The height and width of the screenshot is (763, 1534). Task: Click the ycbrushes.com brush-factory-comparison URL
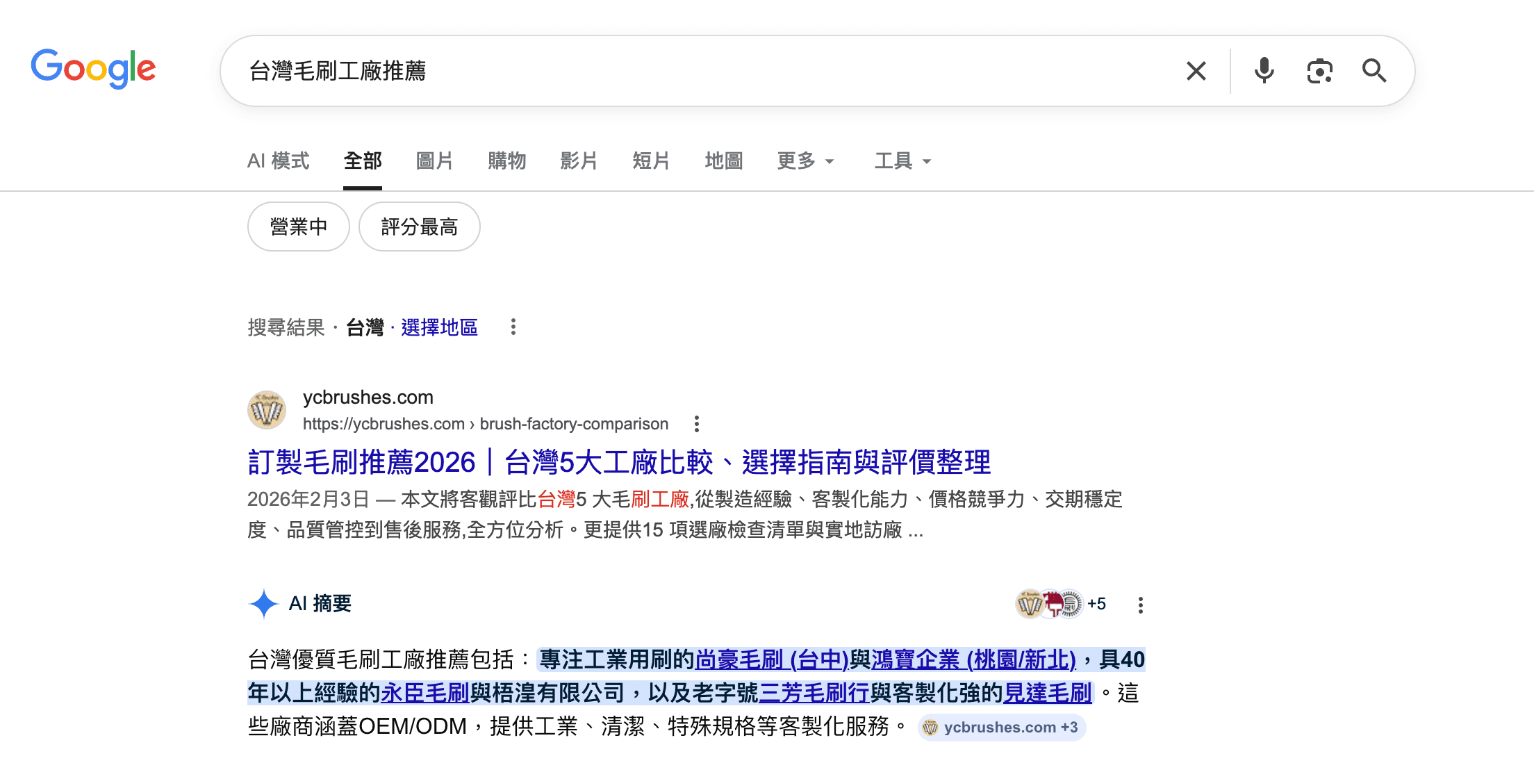[486, 424]
